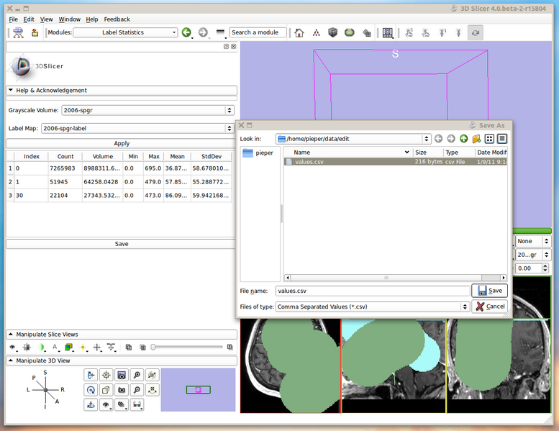The width and height of the screenshot is (559, 431).
Task: Center the 3D view crosshair button
Action: pyautogui.click(x=106, y=375)
